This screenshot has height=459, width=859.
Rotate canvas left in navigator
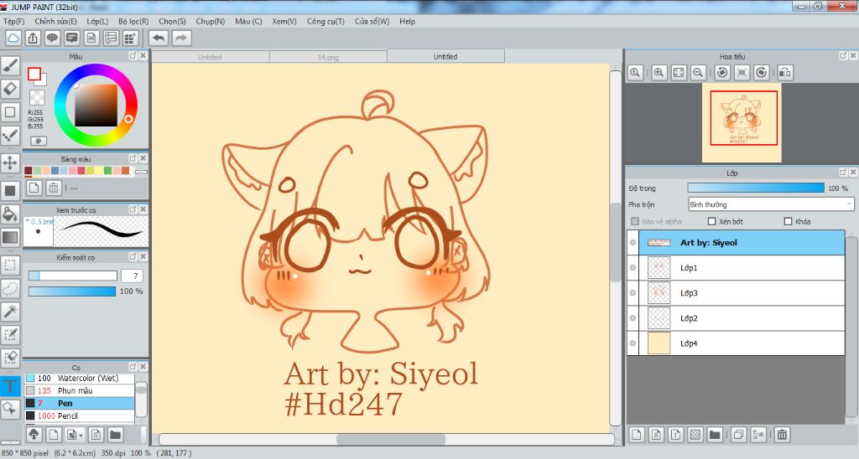722,72
